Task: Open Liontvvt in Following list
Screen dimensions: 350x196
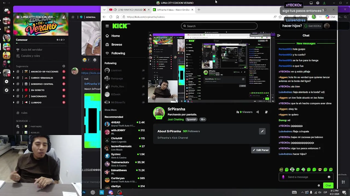Action: 125,71
